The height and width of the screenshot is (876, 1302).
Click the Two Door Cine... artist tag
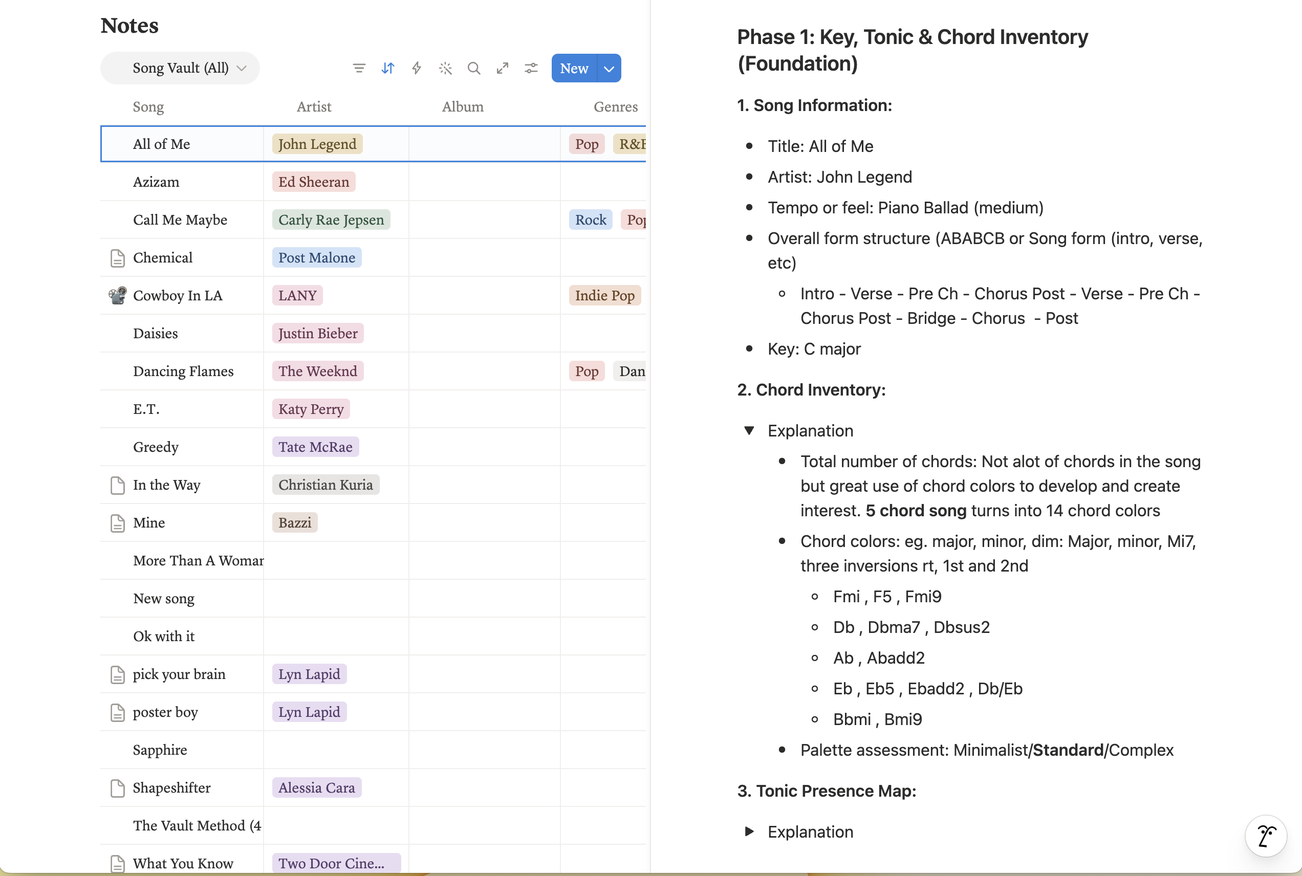coord(336,864)
